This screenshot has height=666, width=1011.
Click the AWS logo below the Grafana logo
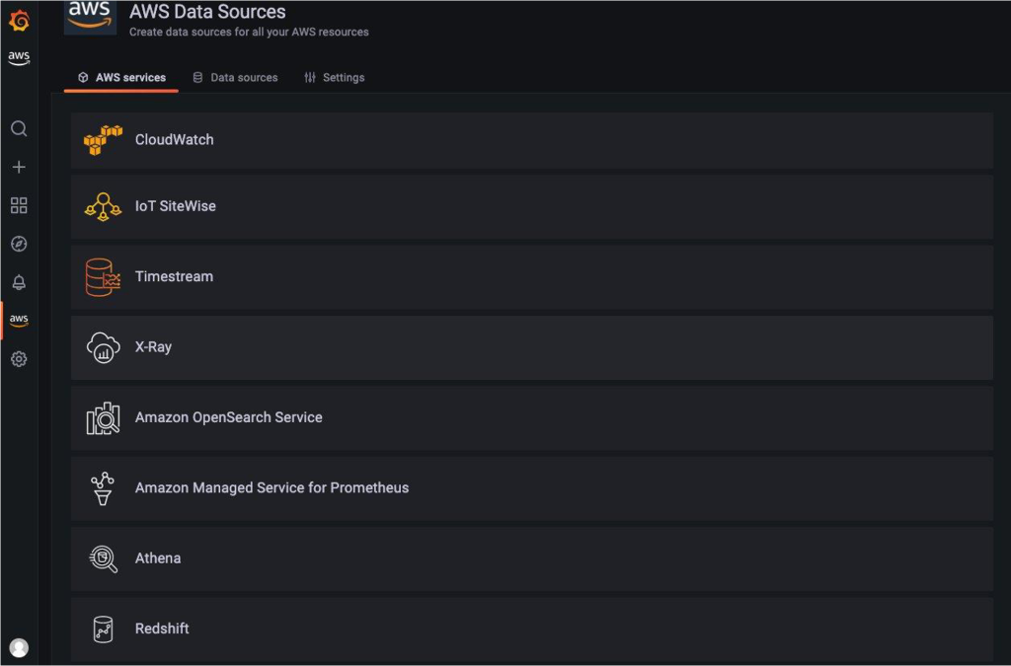(19, 57)
